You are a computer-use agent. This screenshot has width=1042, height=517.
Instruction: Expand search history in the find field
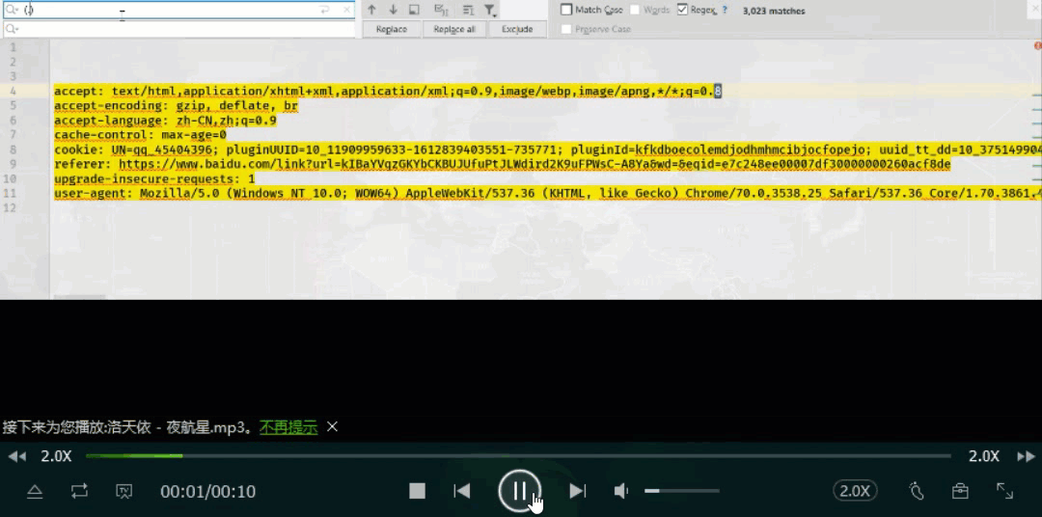click(x=13, y=10)
